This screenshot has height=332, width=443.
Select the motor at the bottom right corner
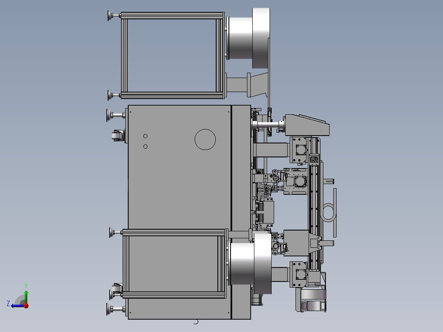[312, 300]
